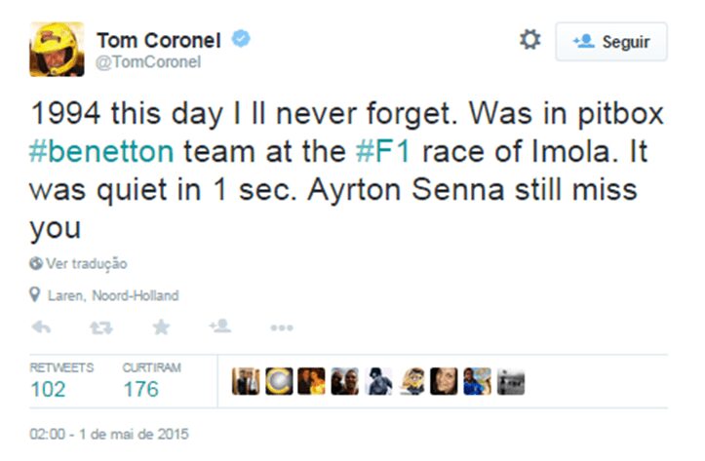
Task: Favorite the tweet with the star
Action: tap(161, 327)
